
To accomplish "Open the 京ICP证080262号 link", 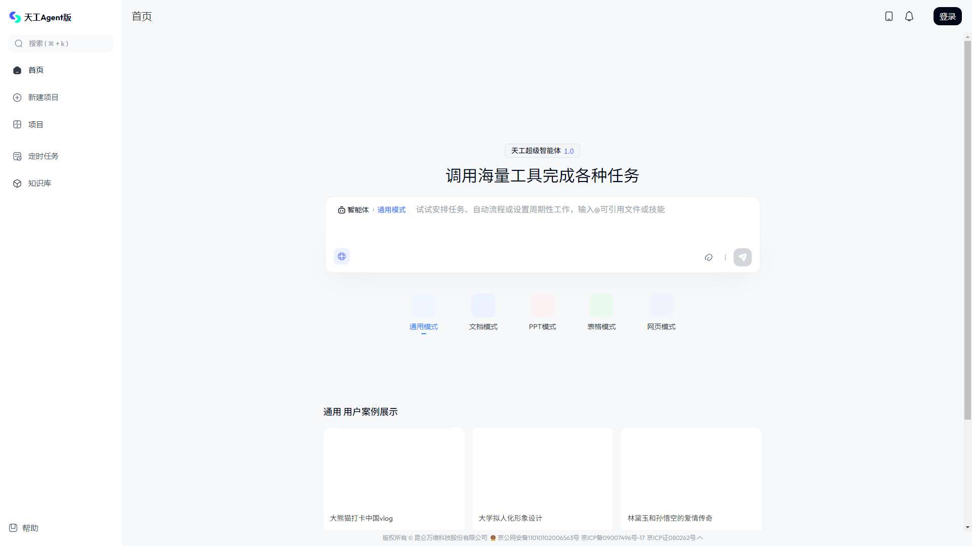I will tap(671, 538).
